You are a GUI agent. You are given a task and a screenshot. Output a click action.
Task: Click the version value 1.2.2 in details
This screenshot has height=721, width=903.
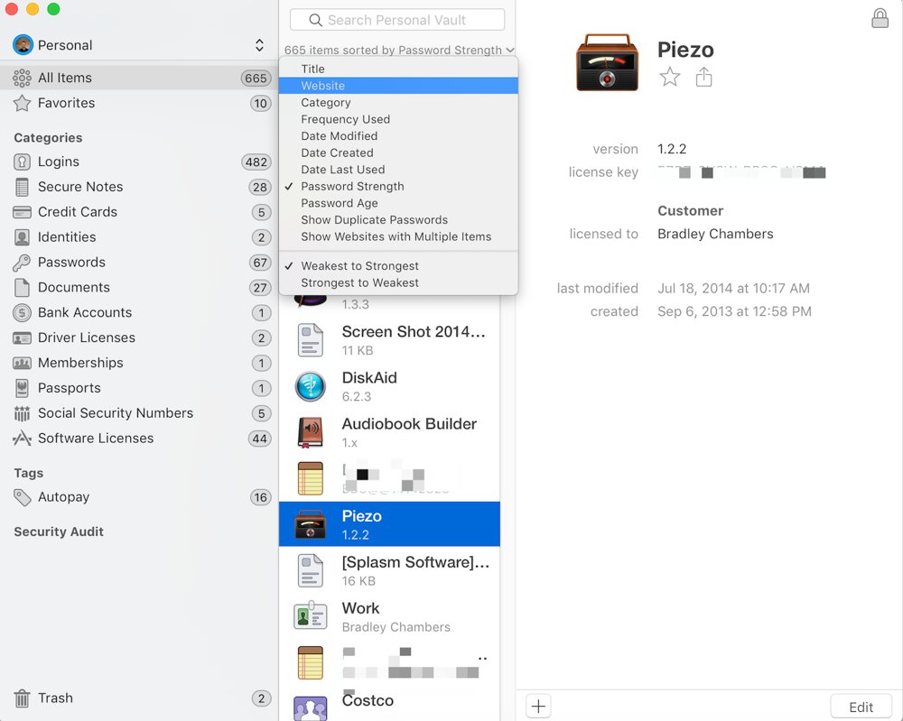tap(672, 149)
